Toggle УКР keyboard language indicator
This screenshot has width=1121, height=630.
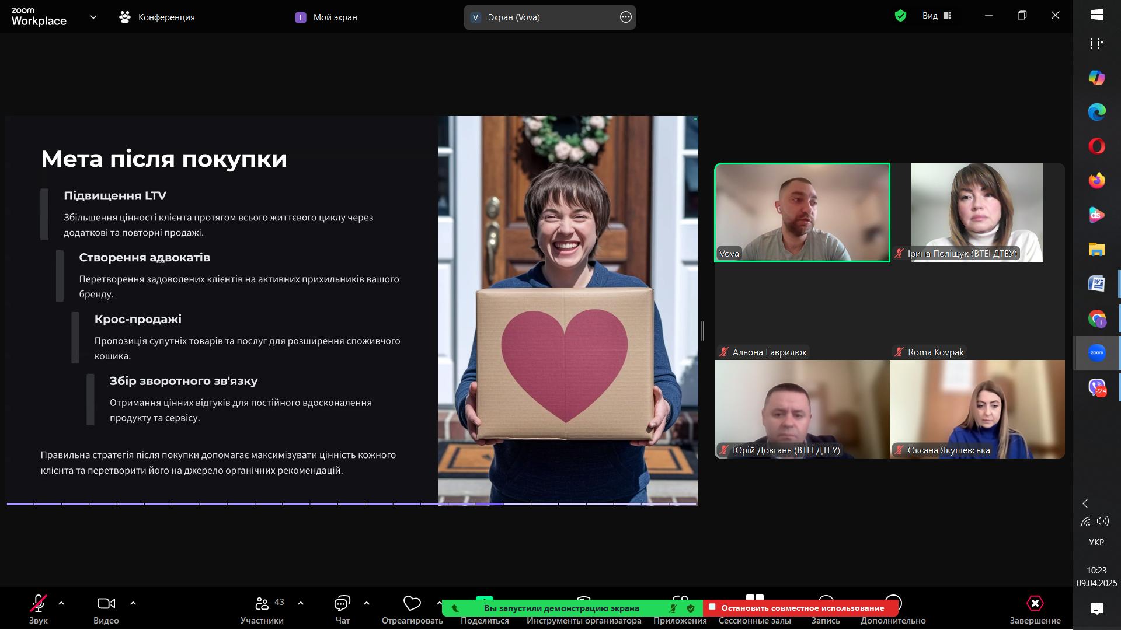click(x=1096, y=542)
